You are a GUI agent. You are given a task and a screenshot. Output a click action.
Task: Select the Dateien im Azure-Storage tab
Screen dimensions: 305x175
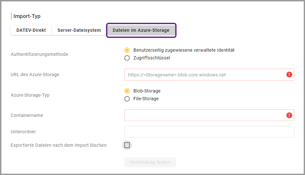141,31
